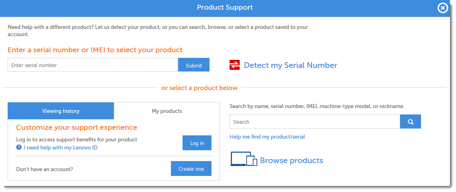
Task: Open the My products tab
Action: [x=167, y=111]
